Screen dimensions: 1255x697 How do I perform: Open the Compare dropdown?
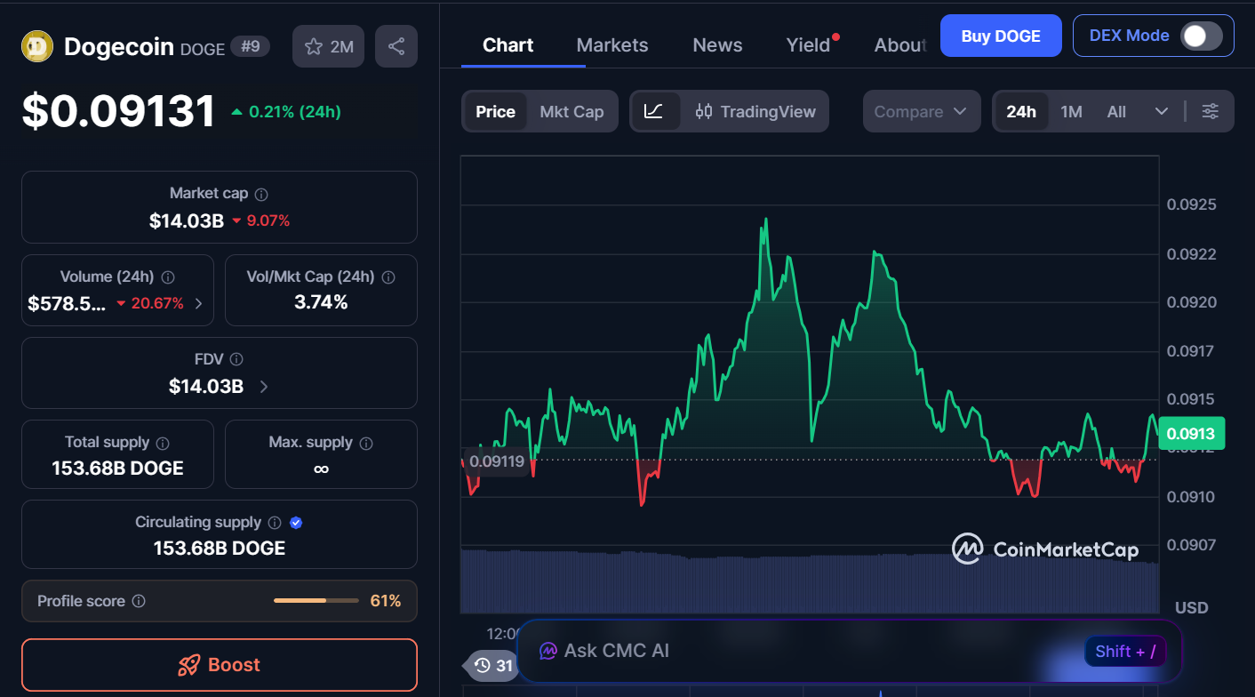pyautogui.click(x=921, y=111)
